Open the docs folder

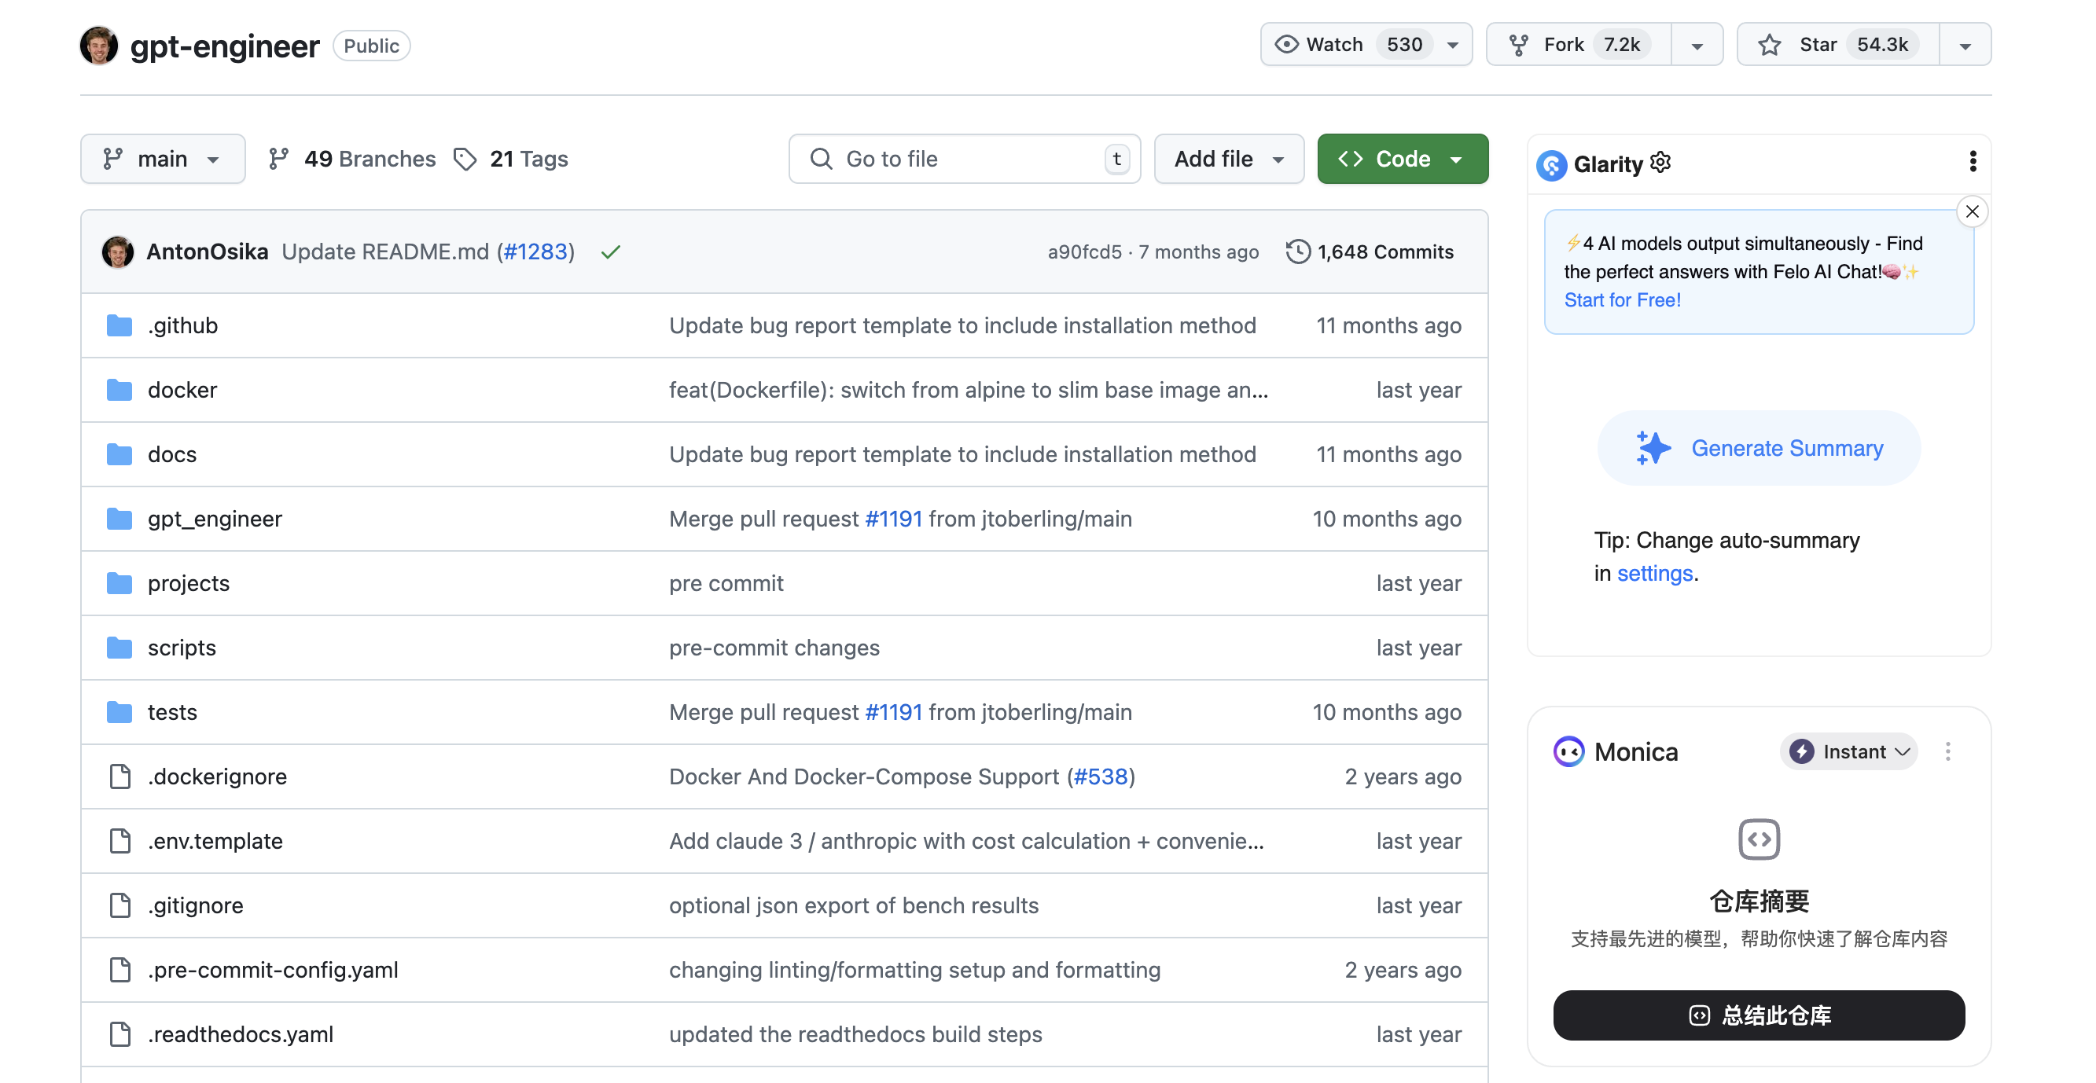[x=171, y=454]
